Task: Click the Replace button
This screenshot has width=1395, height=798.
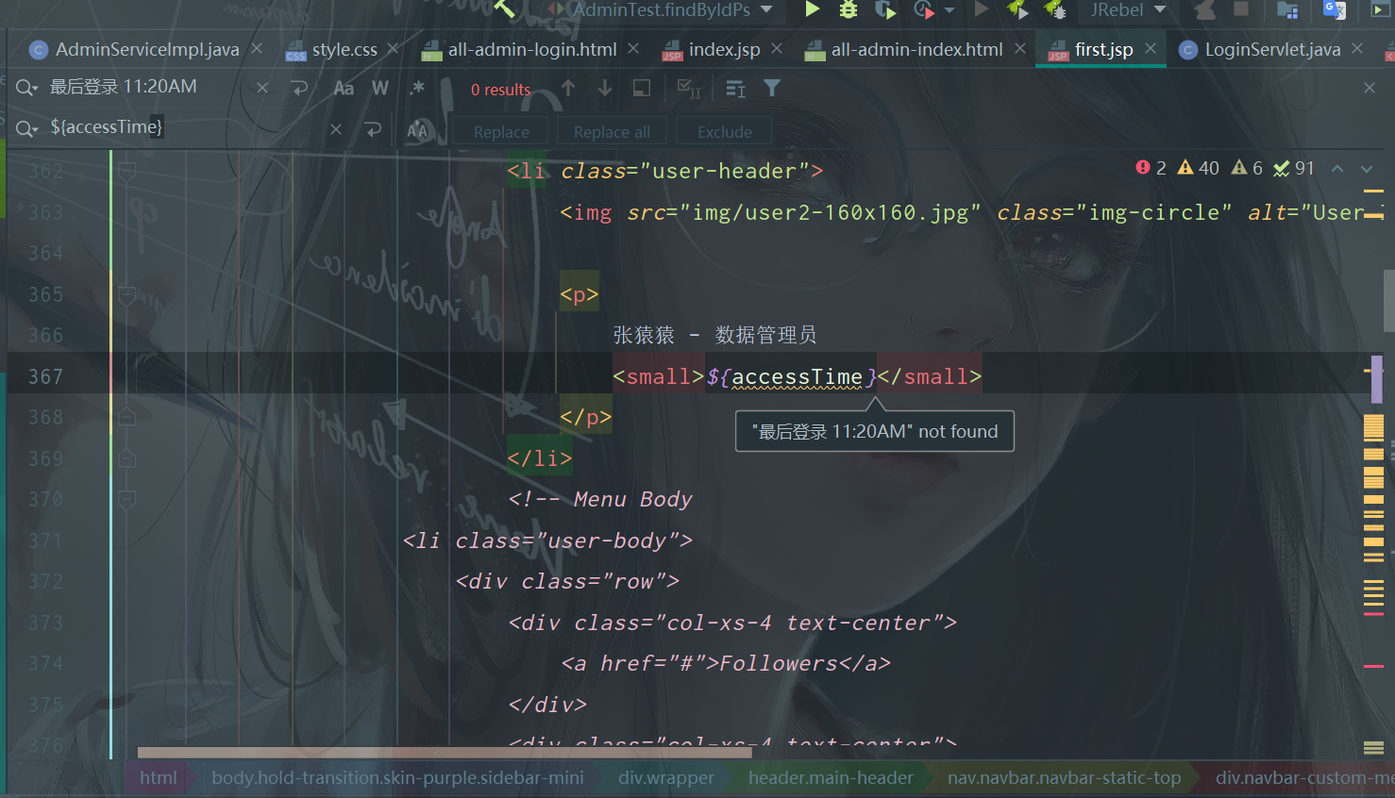Action: (x=501, y=132)
